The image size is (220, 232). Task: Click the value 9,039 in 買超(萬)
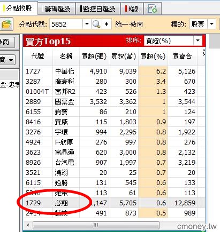(128, 71)
